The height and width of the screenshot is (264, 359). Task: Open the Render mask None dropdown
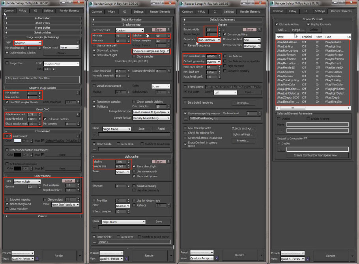[69, 47]
